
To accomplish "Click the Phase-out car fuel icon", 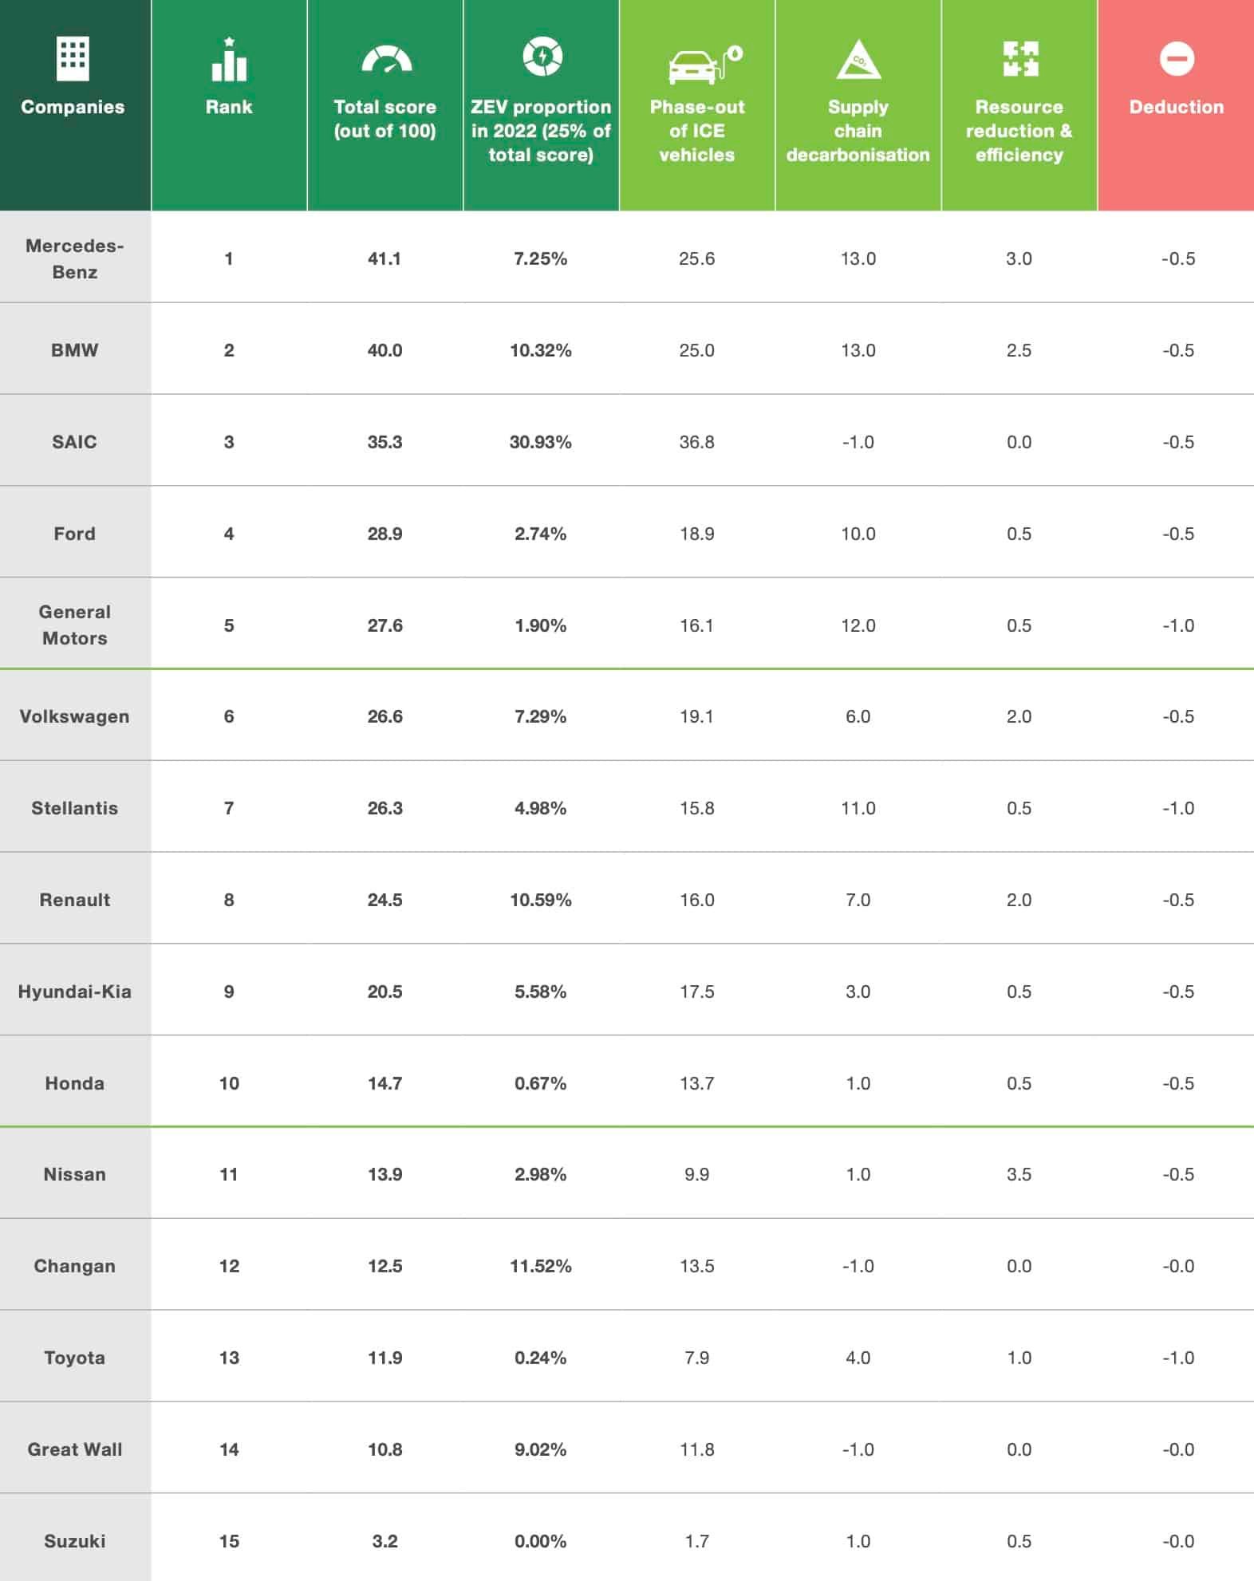I will pos(704,64).
